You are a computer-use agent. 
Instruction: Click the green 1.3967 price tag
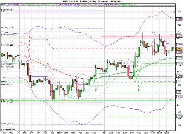pyautogui.click(x=179, y=116)
